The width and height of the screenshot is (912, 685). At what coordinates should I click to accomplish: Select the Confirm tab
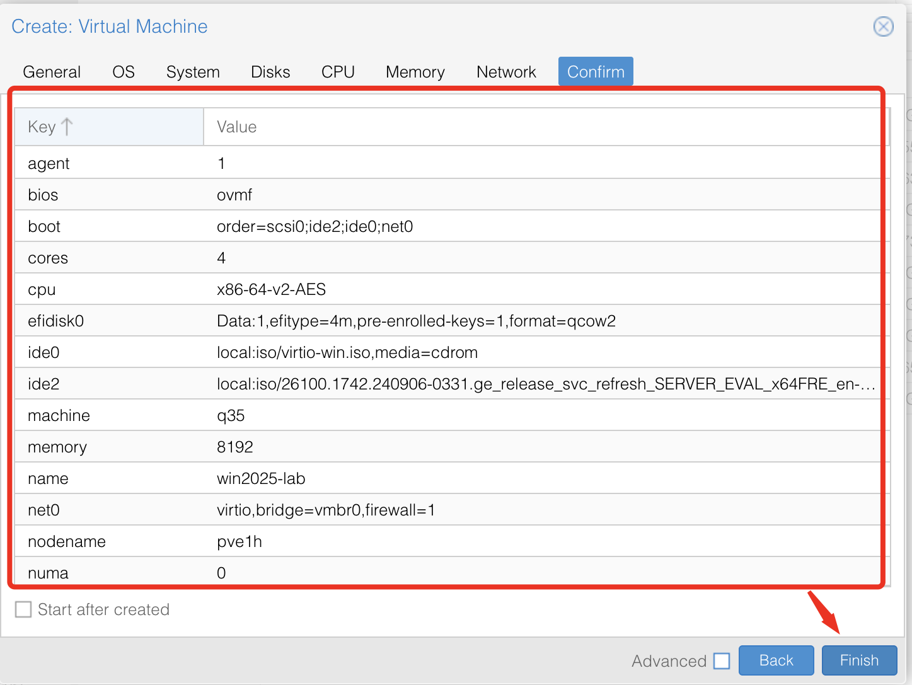pyautogui.click(x=596, y=72)
